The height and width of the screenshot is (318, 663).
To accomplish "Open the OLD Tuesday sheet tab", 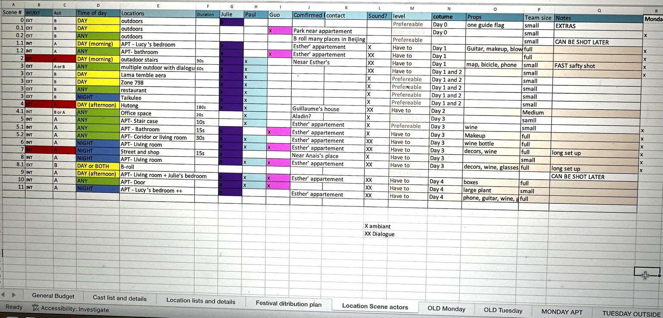I will pyautogui.click(x=503, y=310).
